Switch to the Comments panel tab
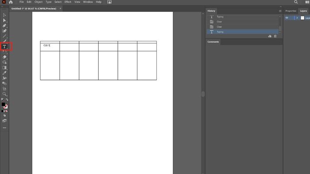This screenshot has width=310, height=174. pos(213,42)
